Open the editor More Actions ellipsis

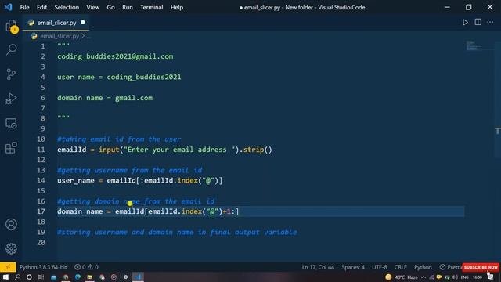(490, 22)
